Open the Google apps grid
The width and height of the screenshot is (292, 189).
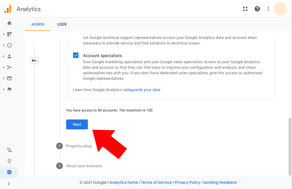click(245, 9)
